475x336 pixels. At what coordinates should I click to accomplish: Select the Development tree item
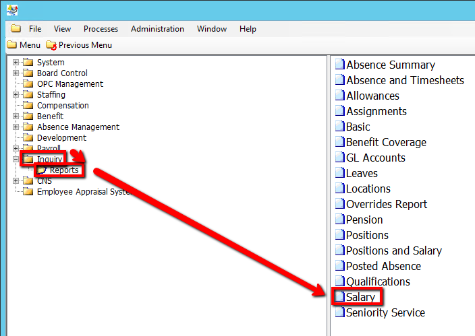pyautogui.click(x=61, y=138)
